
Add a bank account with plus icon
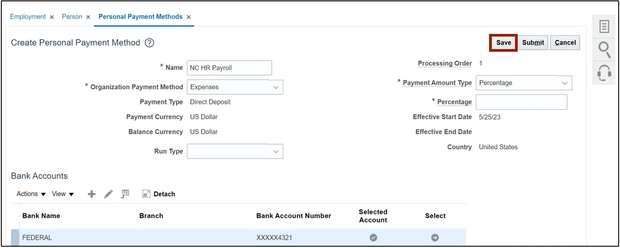(x=92, y=194)
